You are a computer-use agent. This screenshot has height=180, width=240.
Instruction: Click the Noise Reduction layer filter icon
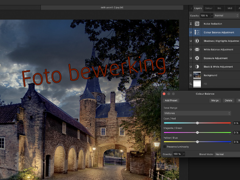pos(197,24)
